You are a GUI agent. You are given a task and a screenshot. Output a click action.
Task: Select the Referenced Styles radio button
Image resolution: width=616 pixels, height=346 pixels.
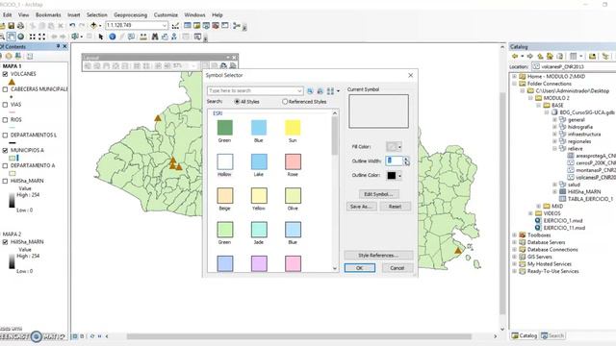(x=285, y=102)
